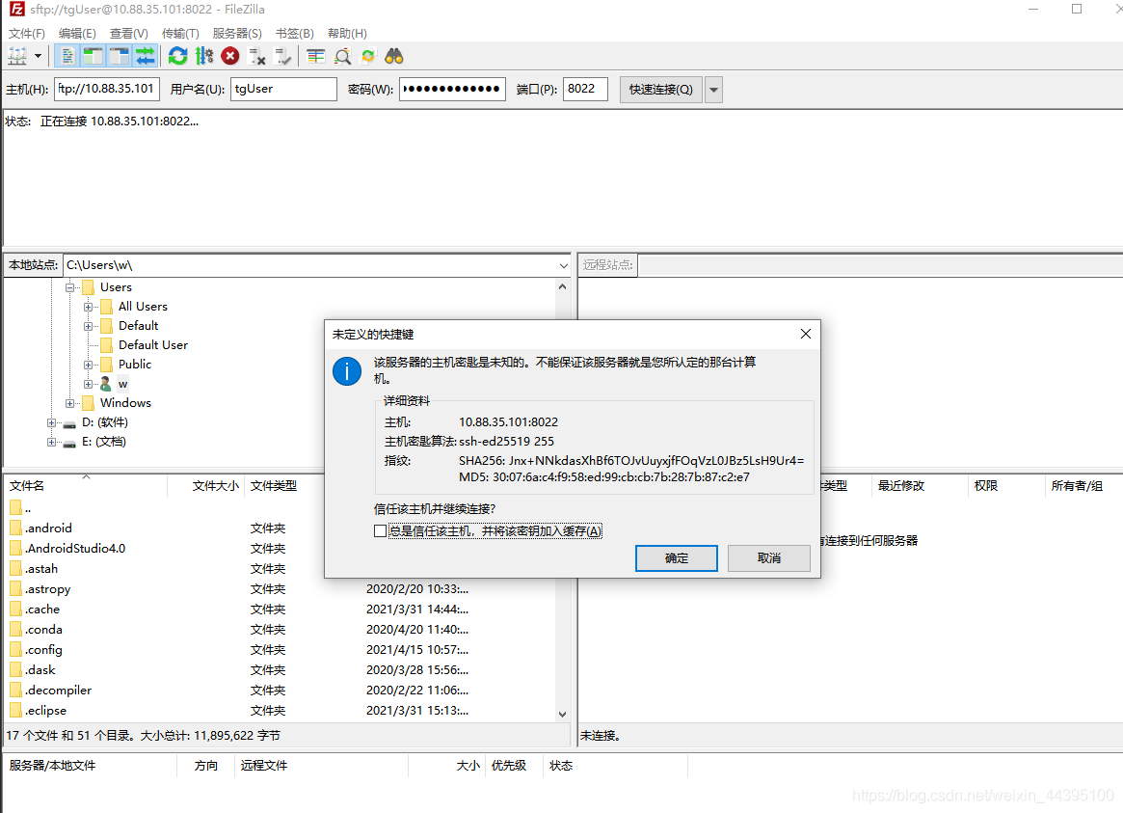Toggle local directory tree display icon

point(94,56)
